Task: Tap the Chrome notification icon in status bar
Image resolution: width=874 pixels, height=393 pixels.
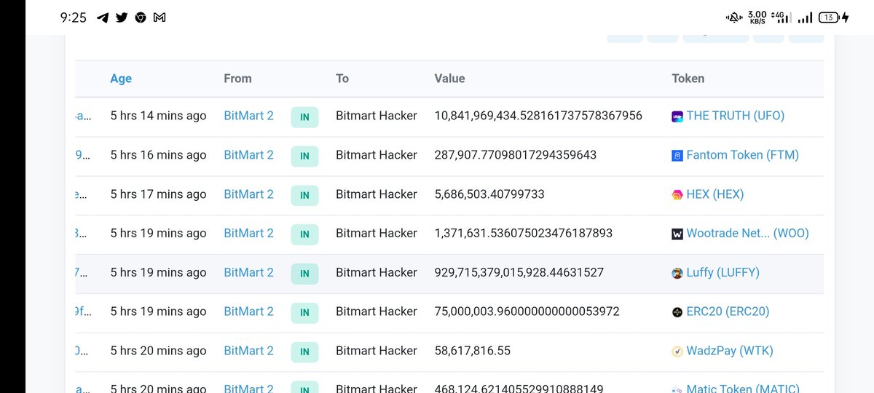Action: click(x=141, y=17)
